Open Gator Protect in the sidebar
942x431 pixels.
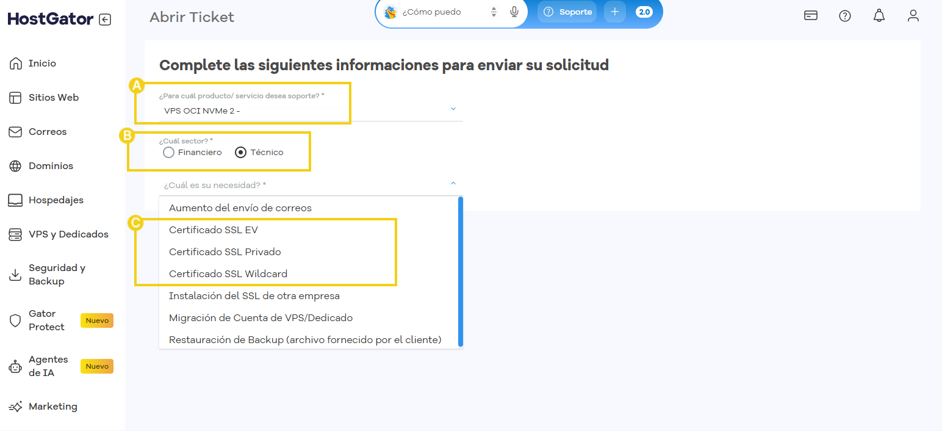point(46,321)
